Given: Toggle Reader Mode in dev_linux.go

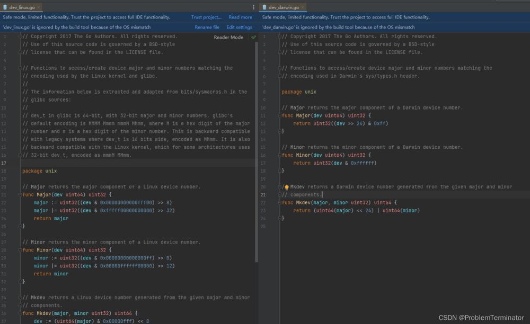Looking at the screenshot, I should click(x=228, y=37).
